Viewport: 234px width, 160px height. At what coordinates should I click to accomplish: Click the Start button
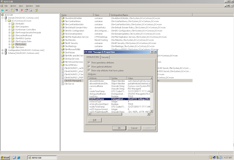click(5, 157)
